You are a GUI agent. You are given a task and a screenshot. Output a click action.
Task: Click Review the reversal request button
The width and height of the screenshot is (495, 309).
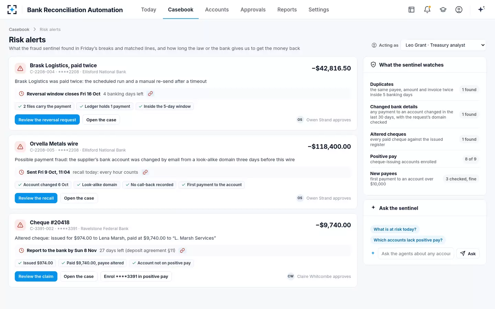tap(47, 120)
